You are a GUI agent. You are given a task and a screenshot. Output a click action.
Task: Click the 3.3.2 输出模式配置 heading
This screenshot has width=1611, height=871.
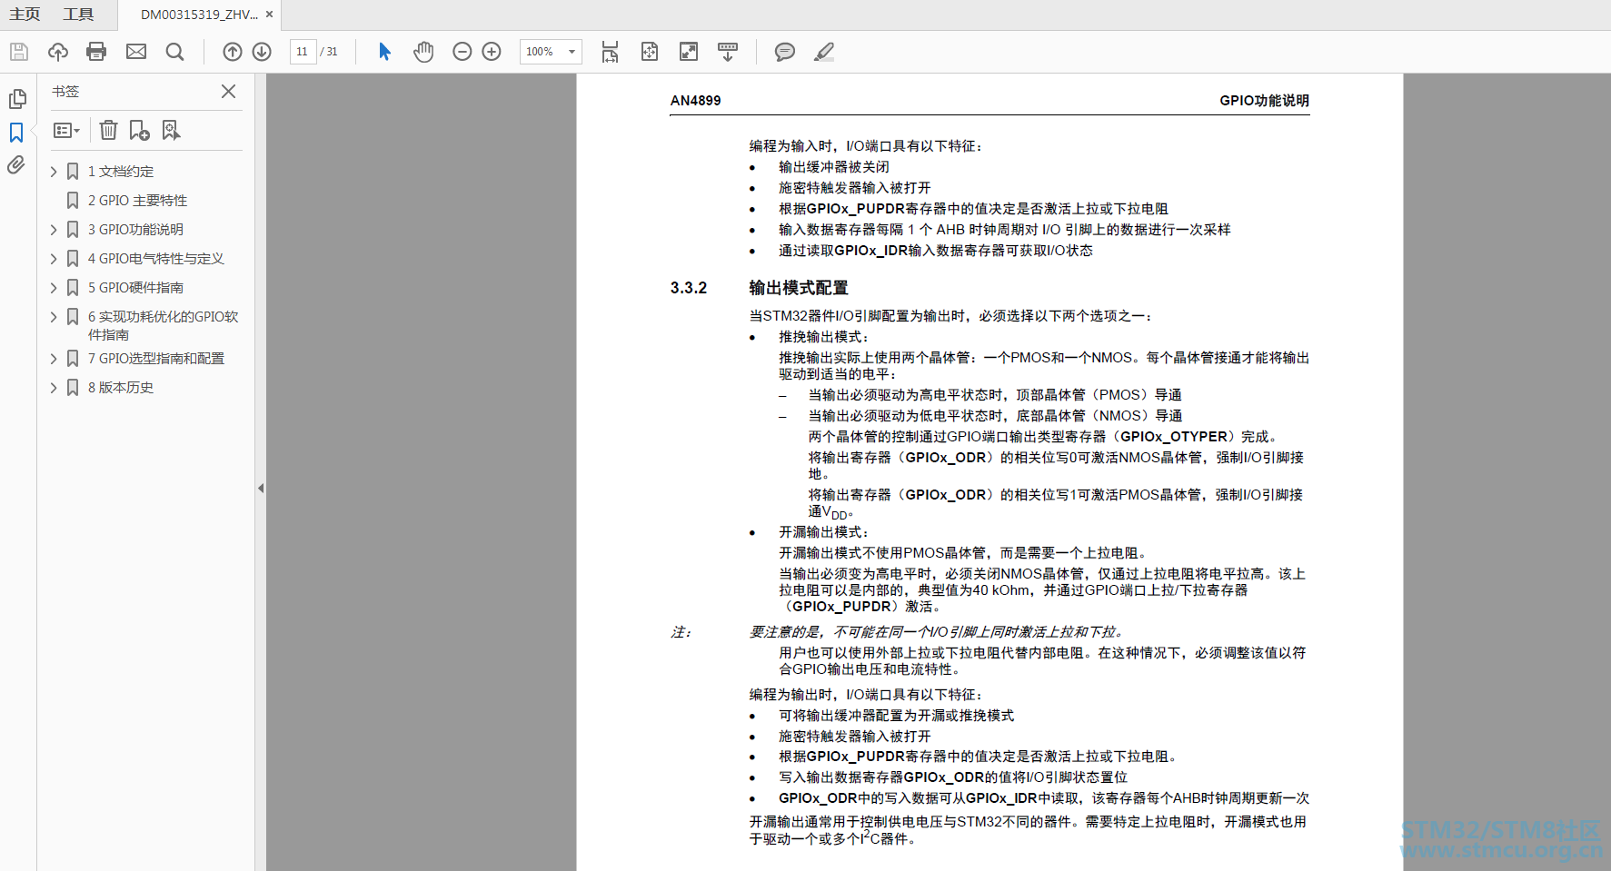[x=760, y=288]
